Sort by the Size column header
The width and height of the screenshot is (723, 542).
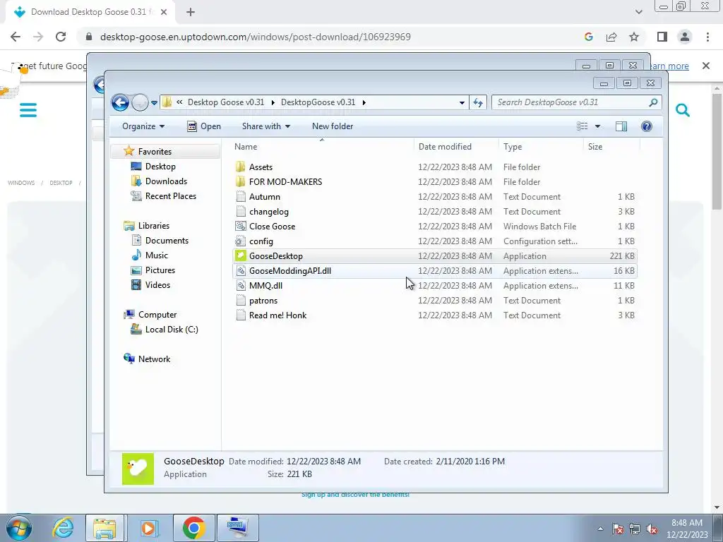click(595, 147)
